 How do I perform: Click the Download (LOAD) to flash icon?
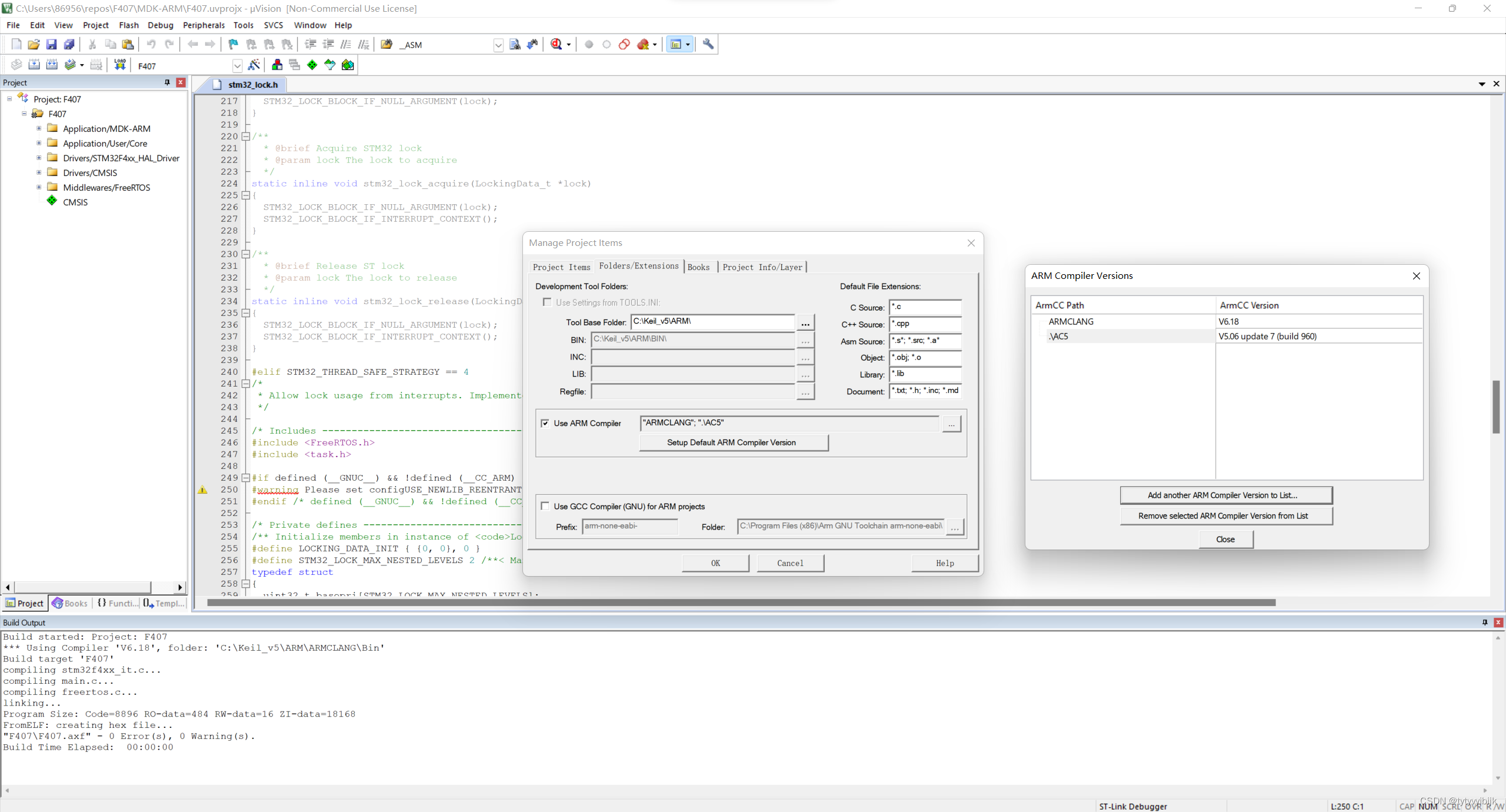tap(120, 65)
